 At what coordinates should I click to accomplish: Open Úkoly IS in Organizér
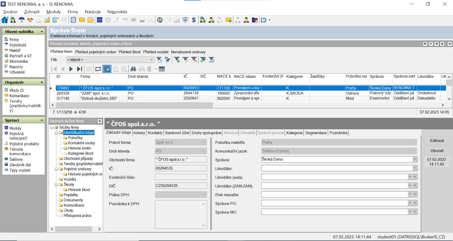pos(16,90)
